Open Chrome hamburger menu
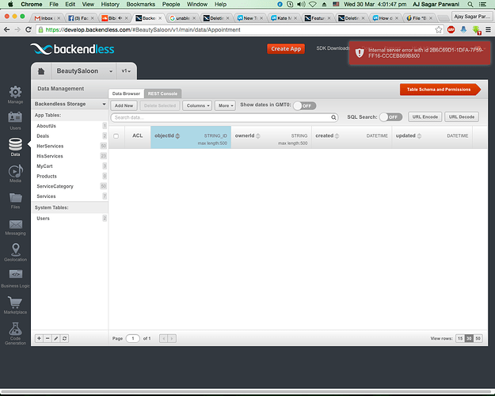The image size is (495, 396). tap(488, 29)
